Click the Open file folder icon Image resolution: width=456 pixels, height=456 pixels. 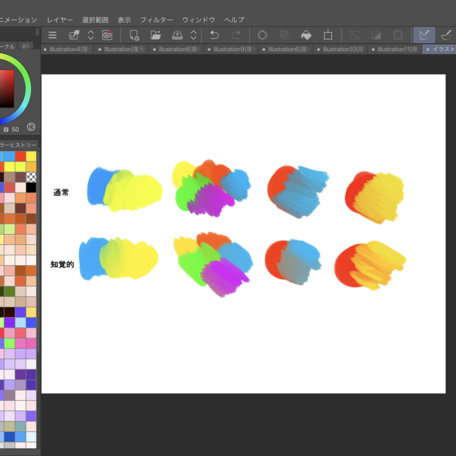tap(156, 35)
